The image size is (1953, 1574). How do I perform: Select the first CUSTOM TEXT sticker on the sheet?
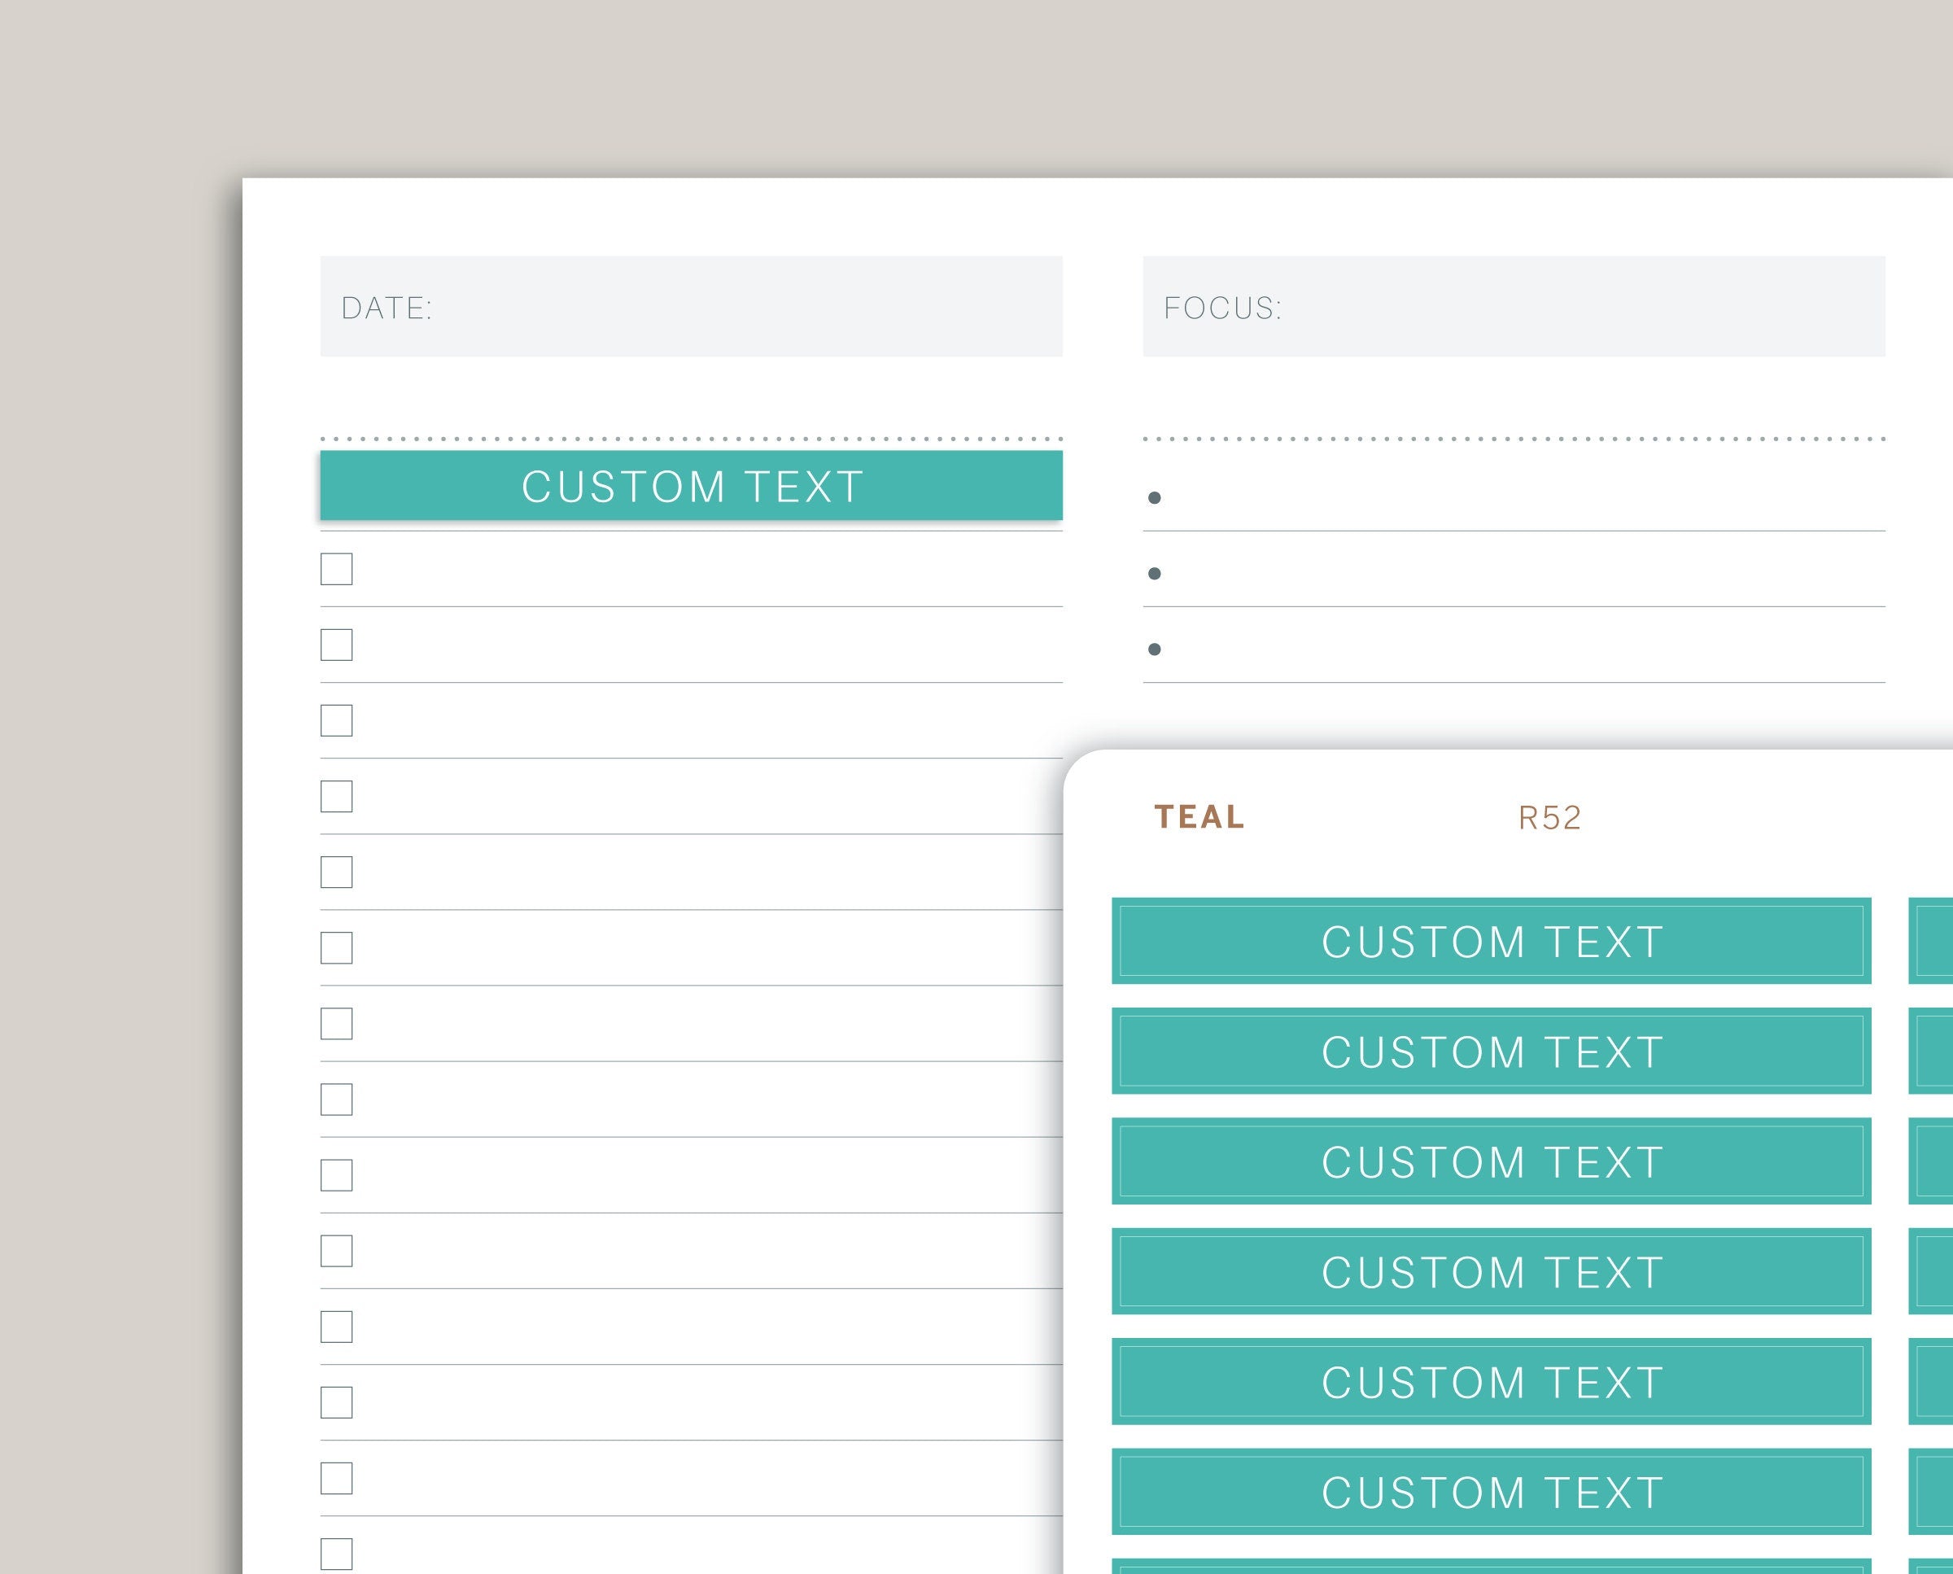1492,941
